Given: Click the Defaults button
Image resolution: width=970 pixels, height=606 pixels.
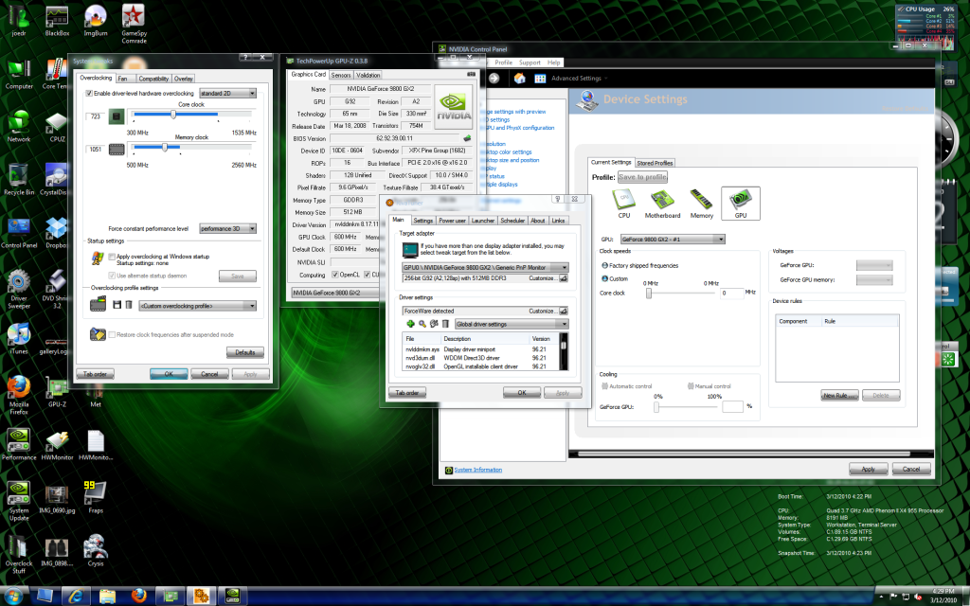Looking at the screenshot, I should (x=245, y=352).
